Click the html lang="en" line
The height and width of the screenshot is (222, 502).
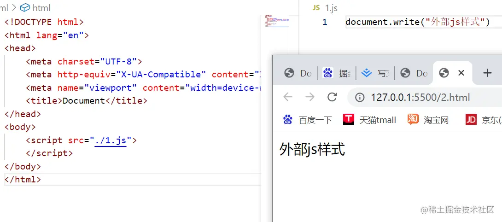point(47,35)
